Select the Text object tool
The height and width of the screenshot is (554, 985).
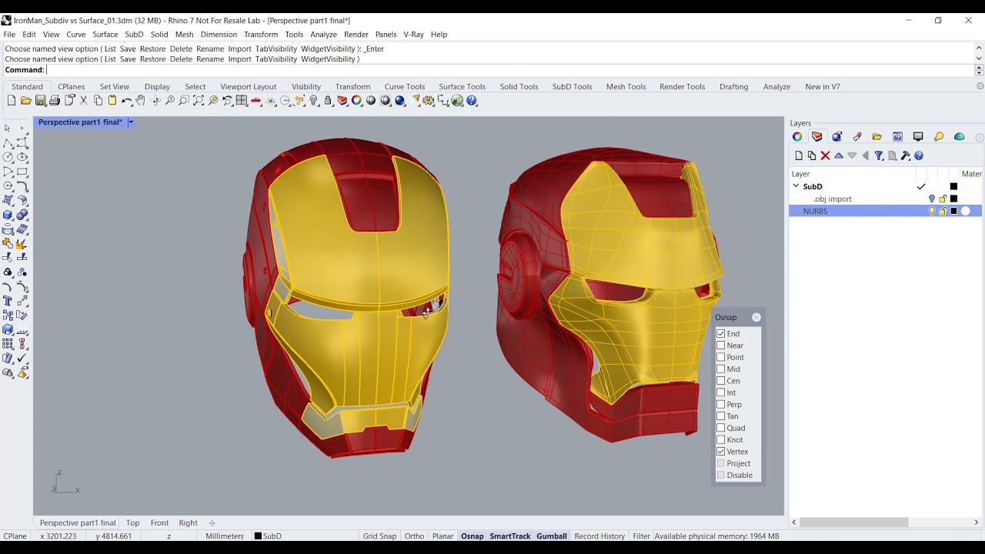tap(8, 301)
